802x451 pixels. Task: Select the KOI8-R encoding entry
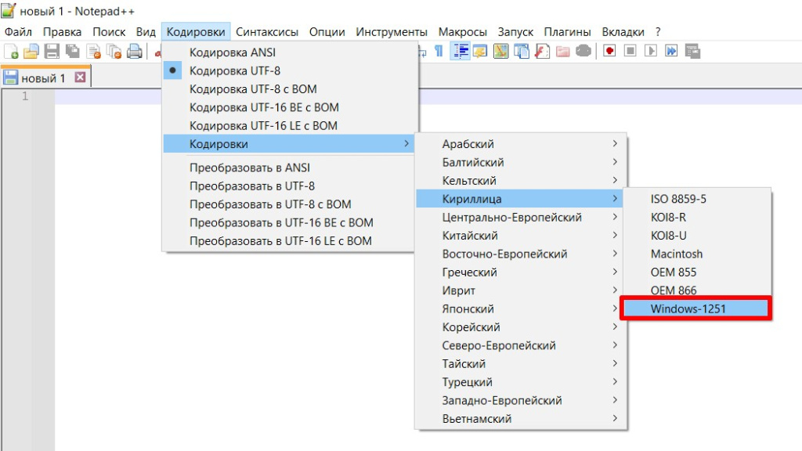[668, 217]
